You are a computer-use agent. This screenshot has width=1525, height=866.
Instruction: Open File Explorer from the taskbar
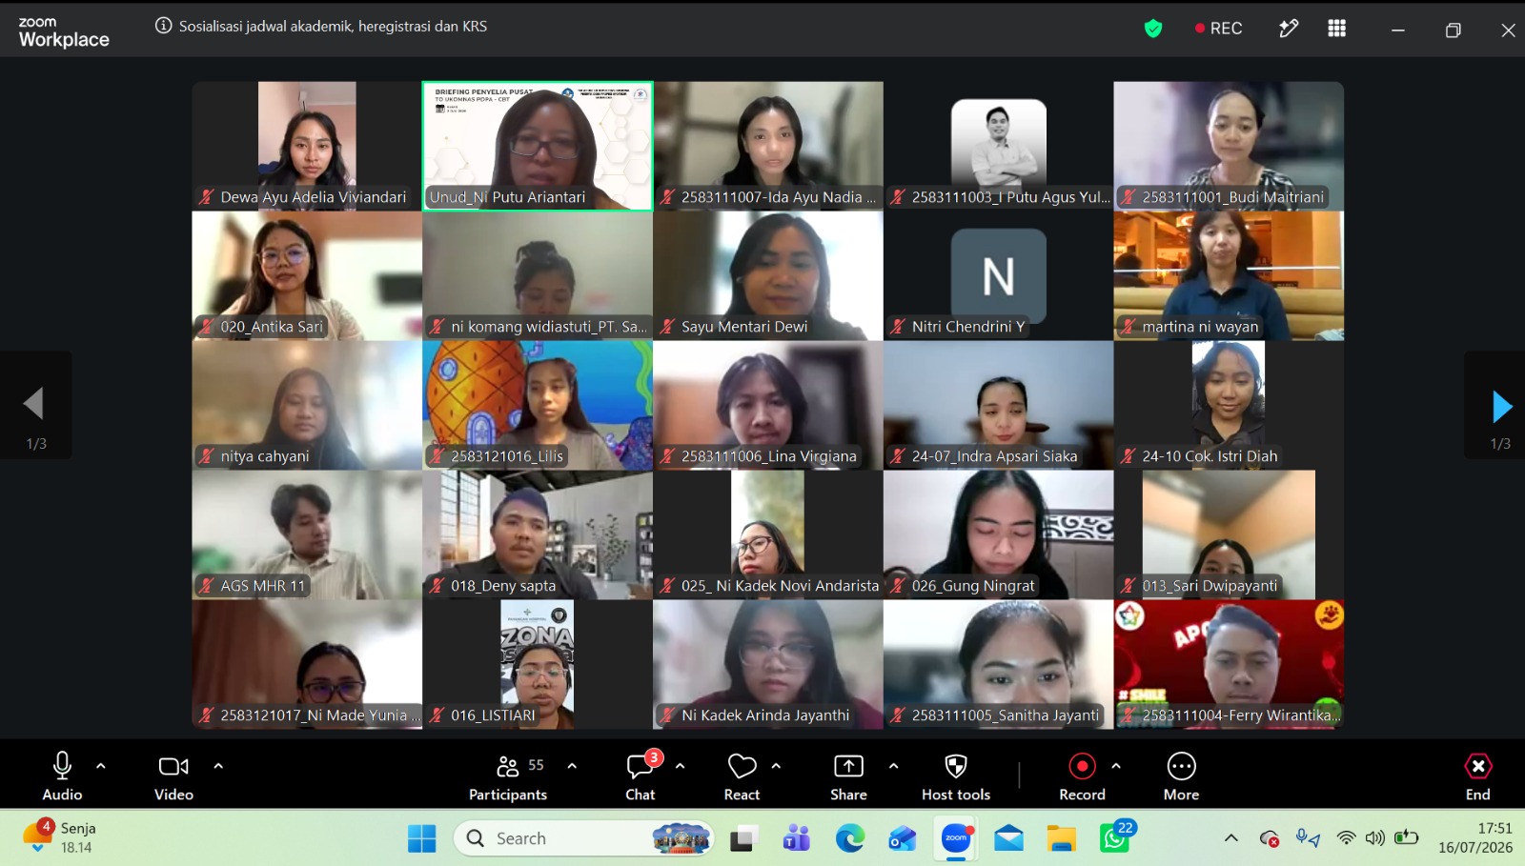tap(1061, 838)
